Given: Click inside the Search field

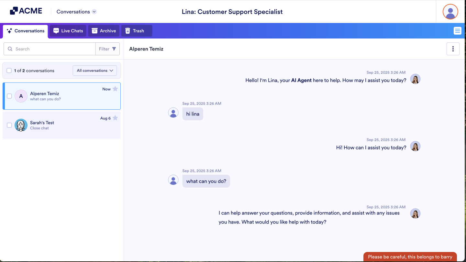Looking at the screenshot, I should 49,49.
